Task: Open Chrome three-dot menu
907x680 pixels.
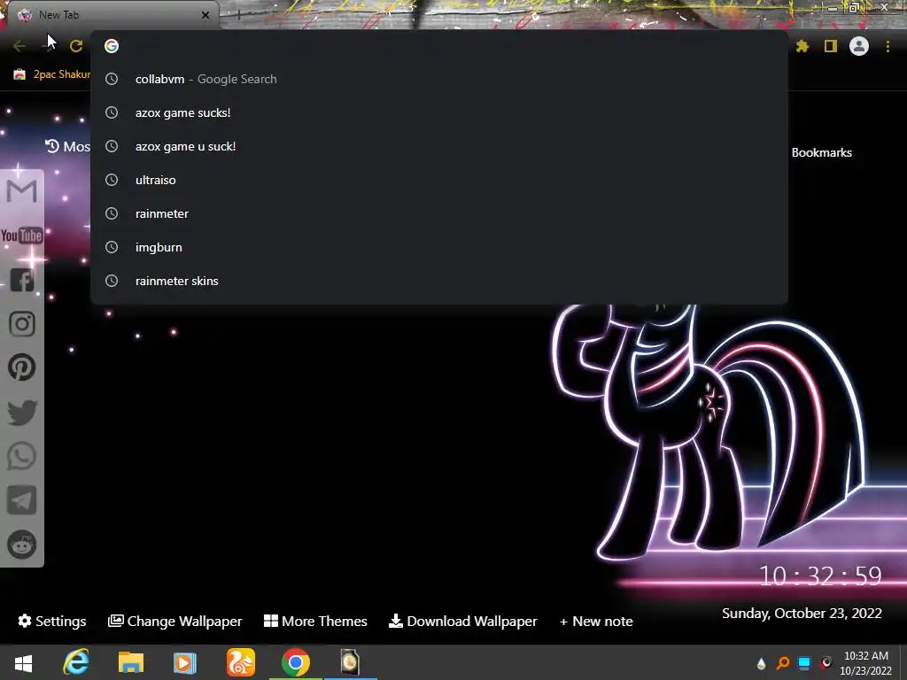Action: [x=888, y=46]
